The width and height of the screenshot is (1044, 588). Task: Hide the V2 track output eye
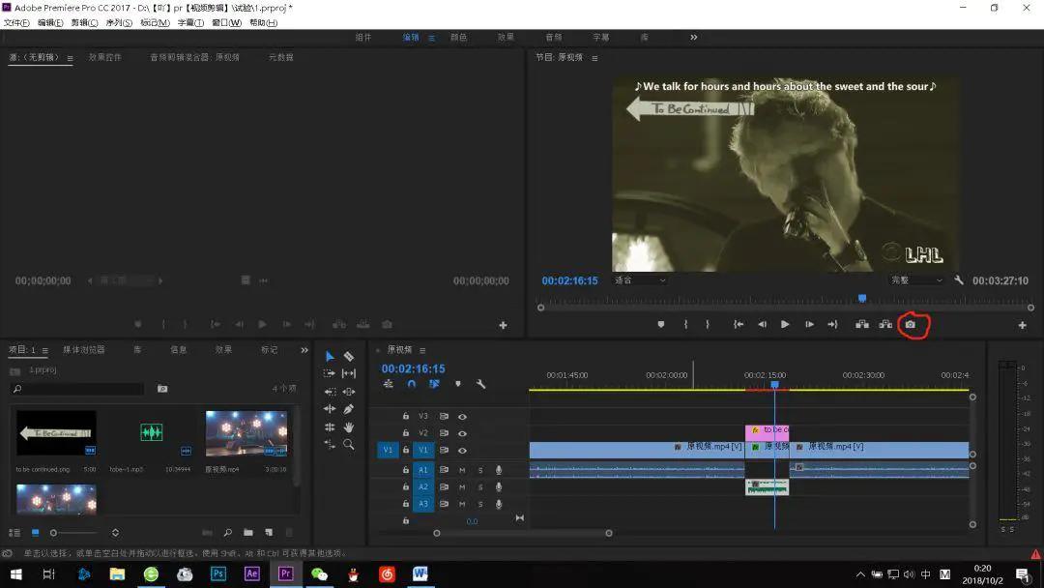[462, 433]
